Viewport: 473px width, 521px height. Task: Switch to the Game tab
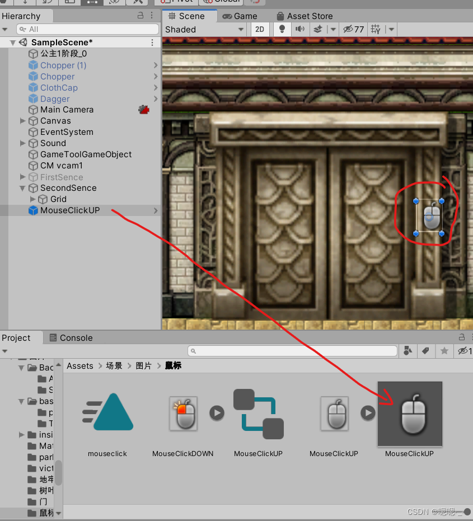(240, 16)
